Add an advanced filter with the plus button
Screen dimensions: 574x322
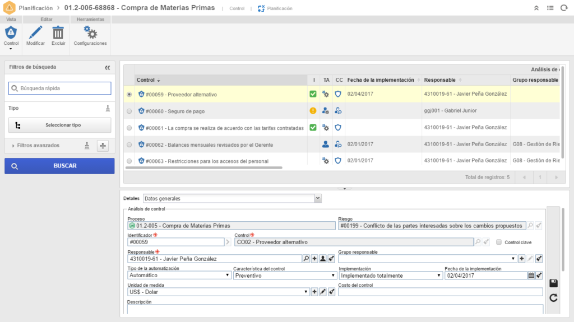point(103,146)
